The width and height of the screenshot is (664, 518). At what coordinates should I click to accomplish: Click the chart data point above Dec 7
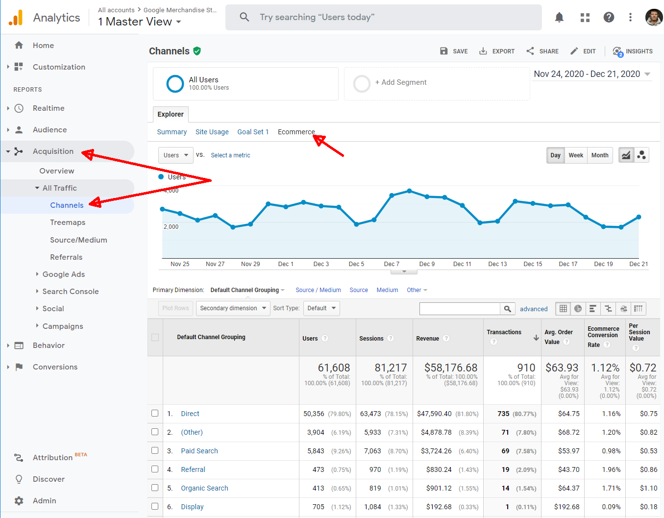[x=392, y=196]
